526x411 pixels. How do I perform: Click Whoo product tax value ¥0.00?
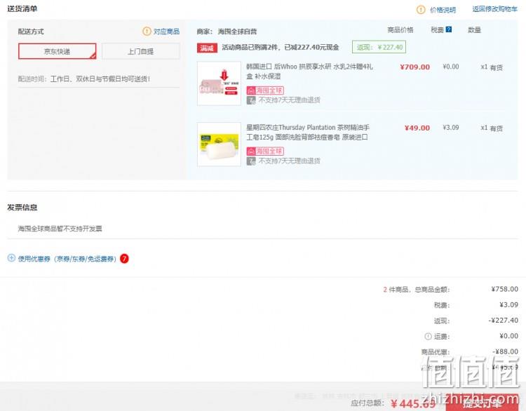[450, 67]
